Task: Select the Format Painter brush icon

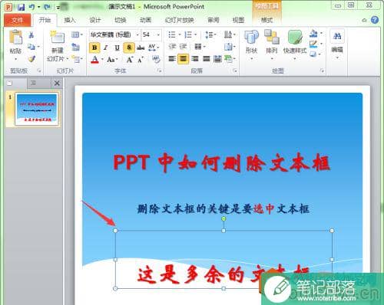Action: click(x=31, y=59)
